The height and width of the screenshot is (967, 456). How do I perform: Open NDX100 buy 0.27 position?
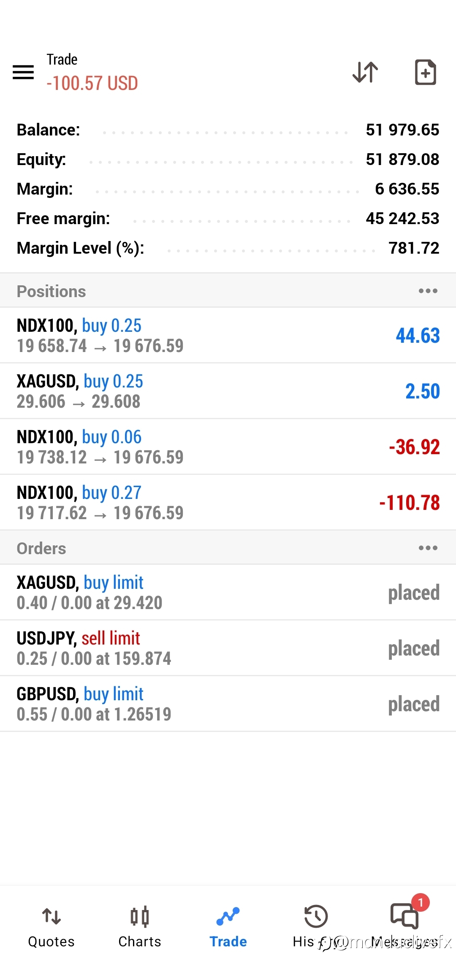(x=228, y=503)
